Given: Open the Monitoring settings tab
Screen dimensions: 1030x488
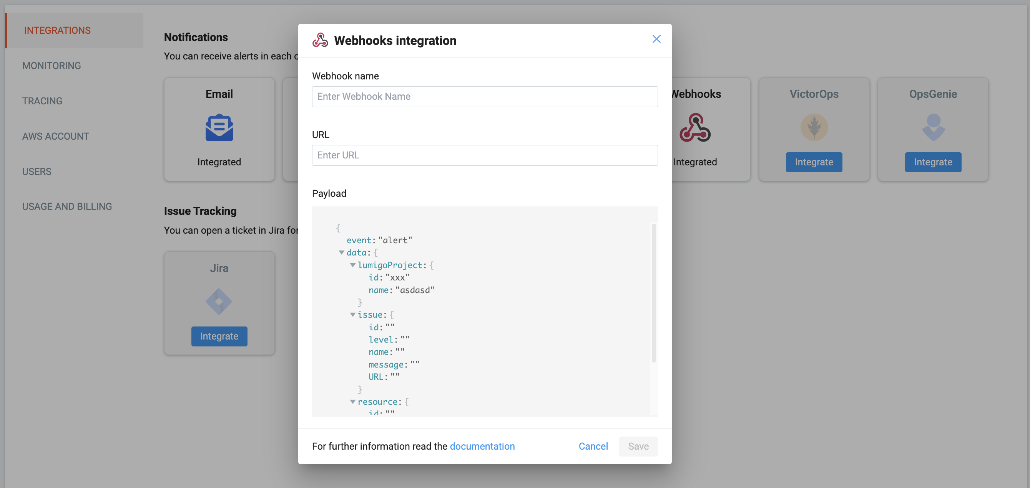Looking at the screenshot, I should [x=51, y=66].
